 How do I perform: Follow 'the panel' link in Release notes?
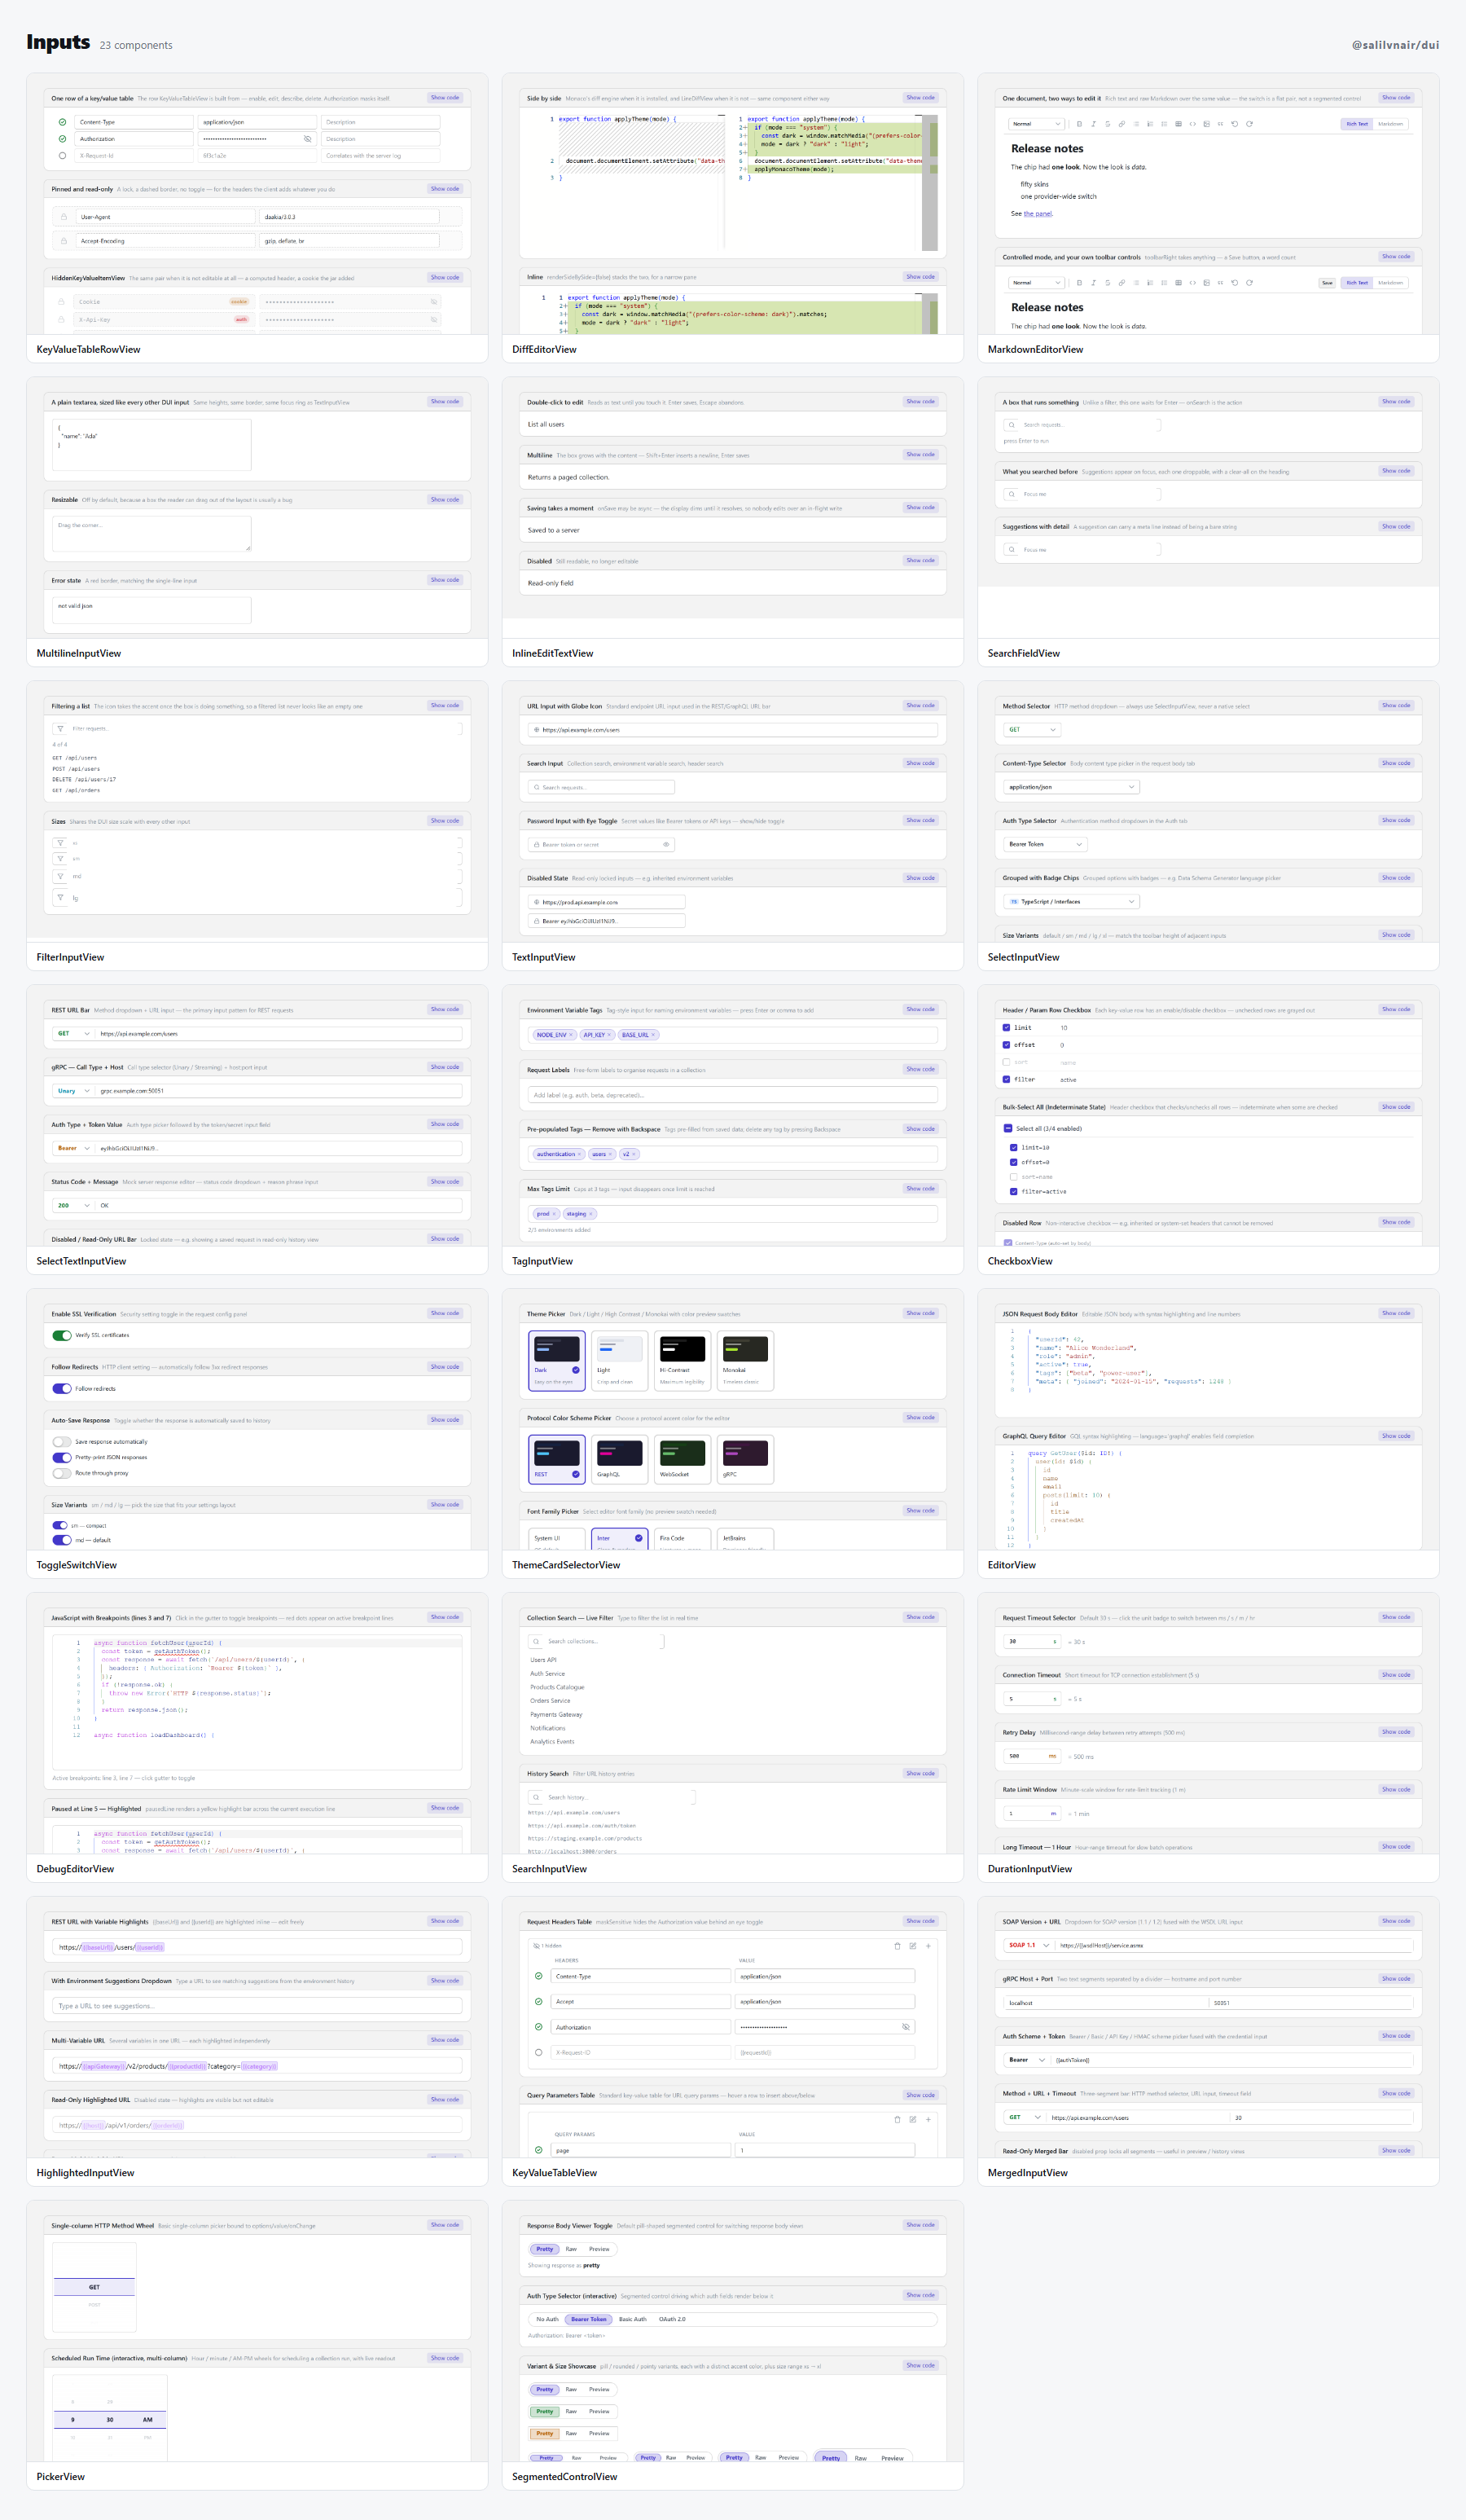click(1038, 213)
